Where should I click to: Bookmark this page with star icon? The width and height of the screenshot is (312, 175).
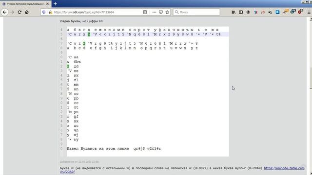coord(167,12)
